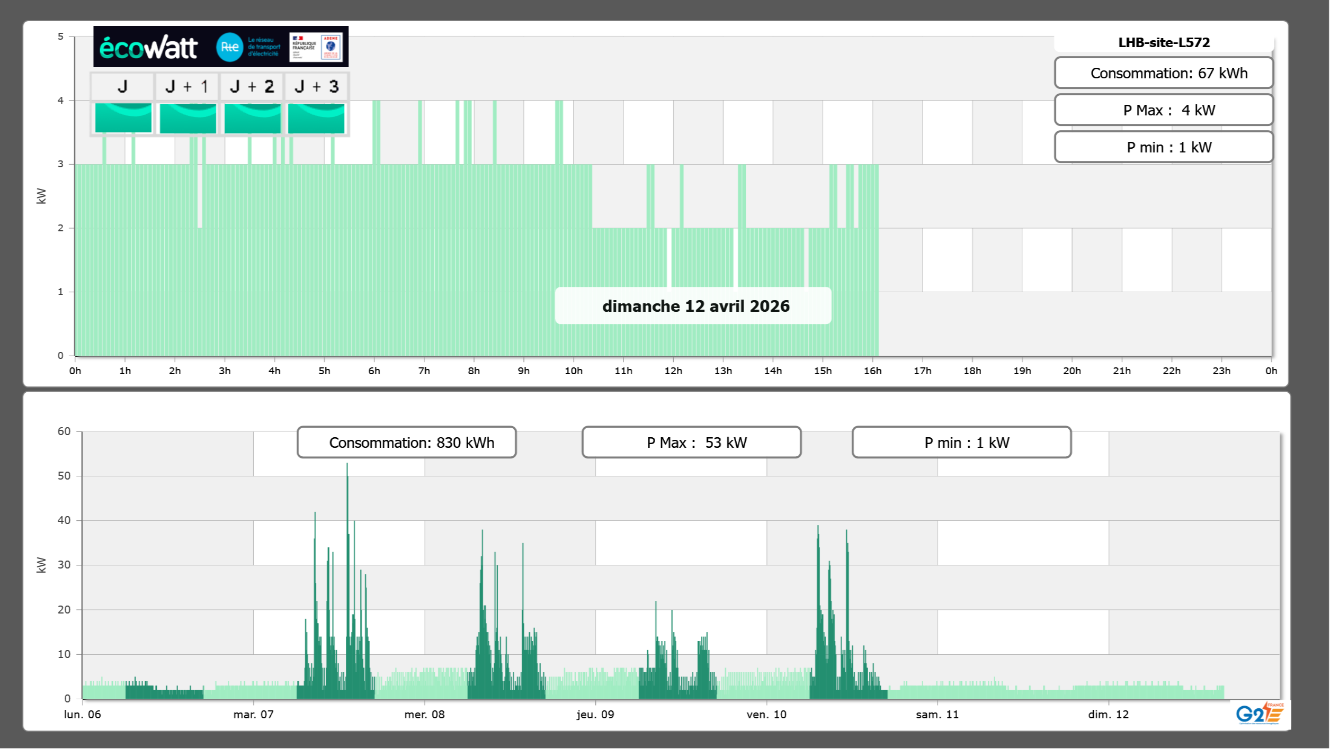Image resolution: width=1330 pixels, height=749 pixels.
Task: Click the RTE round logo
Action: point(229,47)
